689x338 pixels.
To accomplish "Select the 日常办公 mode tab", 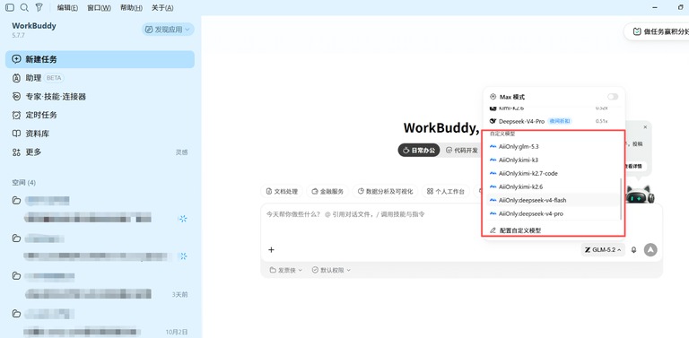I will [419, 150].
